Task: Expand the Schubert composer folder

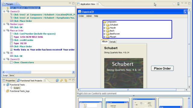Action: (104, 25)
